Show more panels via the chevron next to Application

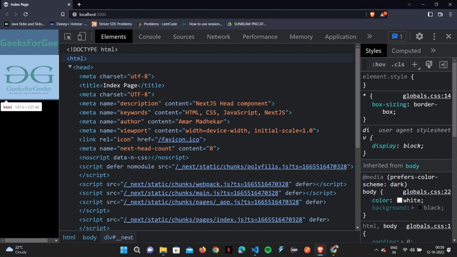[370, 37]
